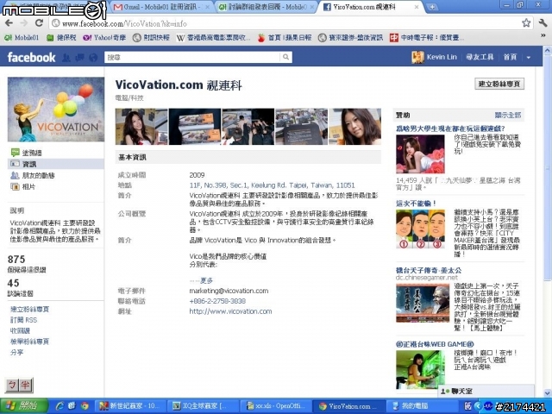The height and width of the screenshot is (414, 552).
Task: Open the Yahoo!奇摩 bookmark
Action: tap(104, 37)
